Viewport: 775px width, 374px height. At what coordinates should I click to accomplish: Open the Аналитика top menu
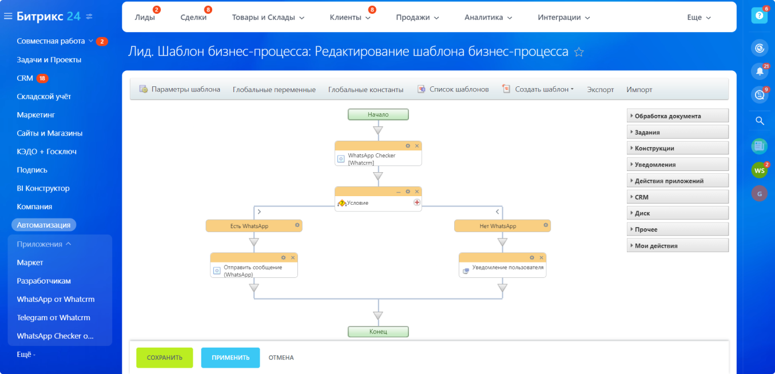(488, 18)
